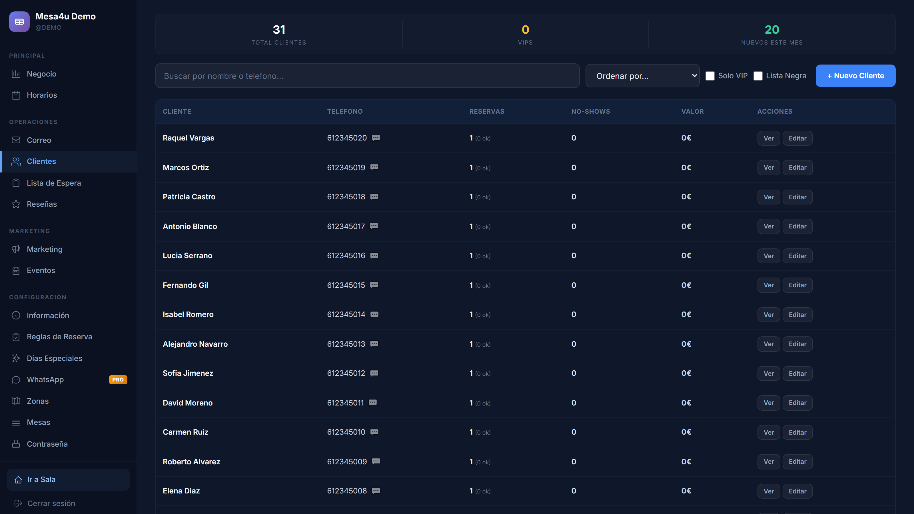The height and width of the screenshot is (514, 914).
Task: Click message icon next to 612345008
Action: (x=376, y=491)
